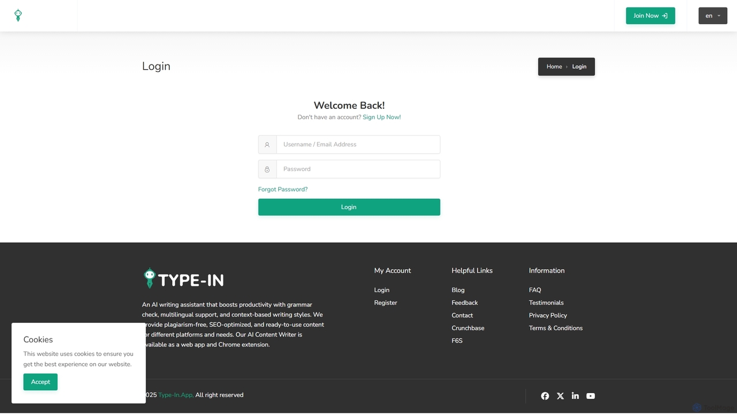This screenshot has width=737, height=415.
Task: Click the TYPE-IN footer logo
Action: coord(184,279)
